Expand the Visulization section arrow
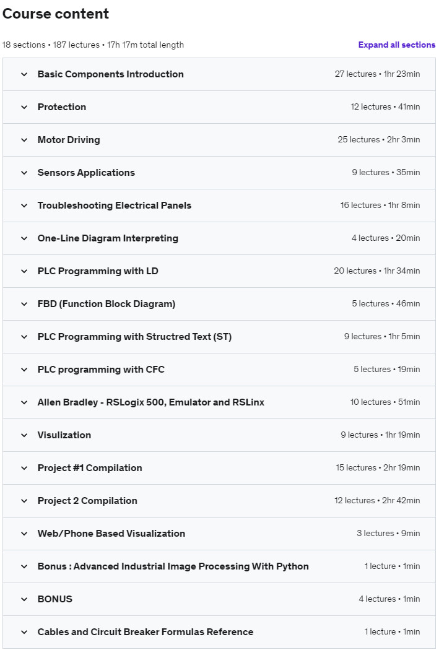Image resolution: width=439 pixels, height=650 pixels. tap(24, 435)
